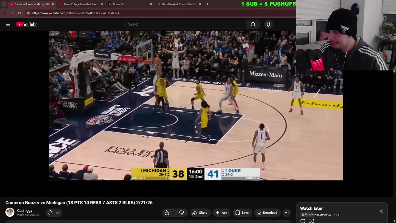
Task: Close the World Baseball Classic tab
Action: click(x=200, y=4)
